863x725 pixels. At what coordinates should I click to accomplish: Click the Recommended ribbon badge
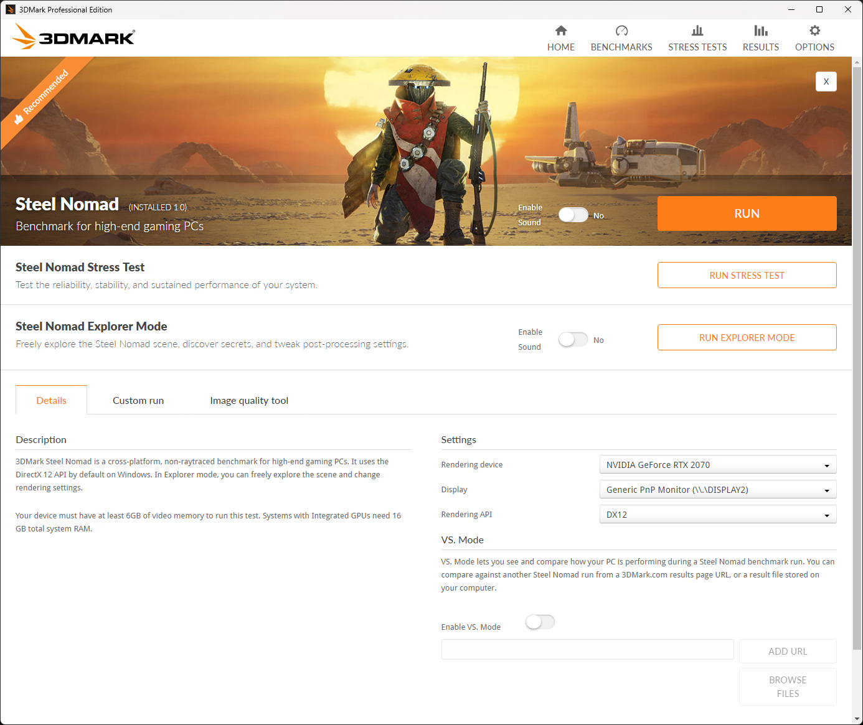click(x=44, y=98)
